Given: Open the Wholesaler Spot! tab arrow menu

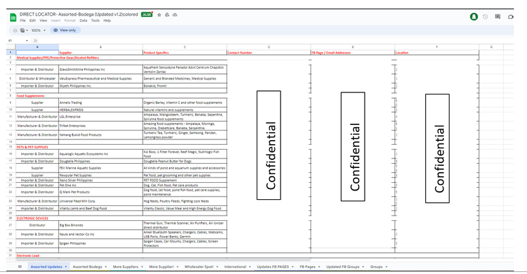Looking at the screenshot, I should pyautogui.click(x=217, y=267).
